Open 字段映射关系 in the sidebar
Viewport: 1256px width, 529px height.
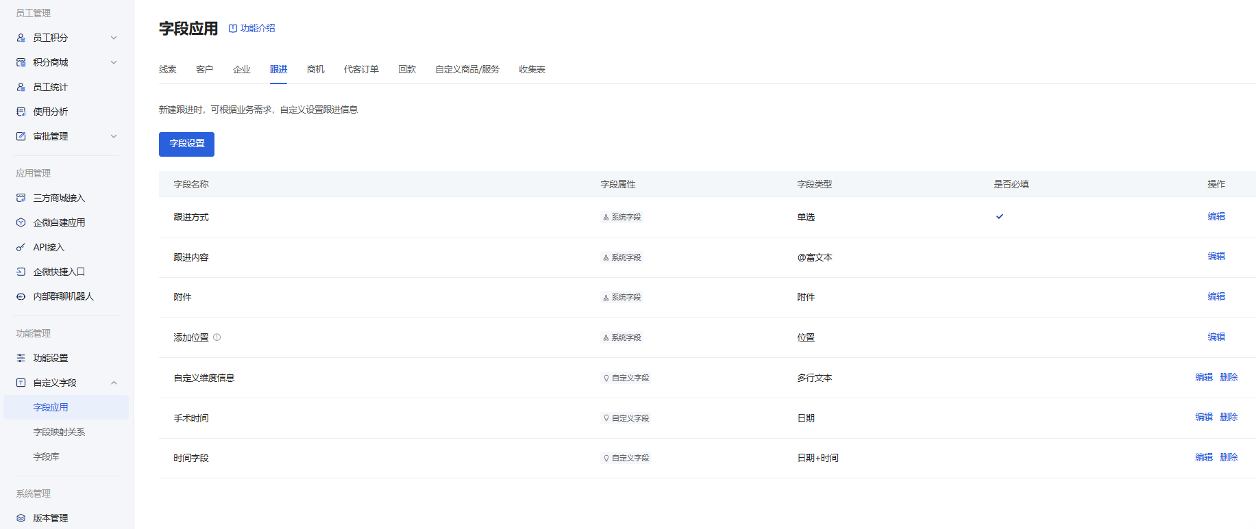coord(59,432)
